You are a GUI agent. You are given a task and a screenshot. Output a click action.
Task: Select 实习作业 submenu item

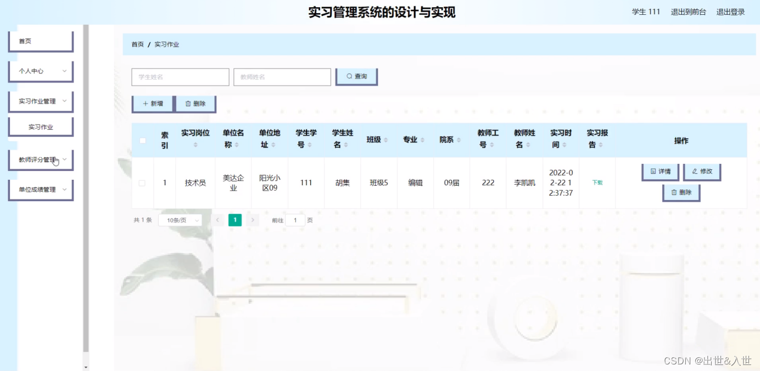[x=41, y=127]
